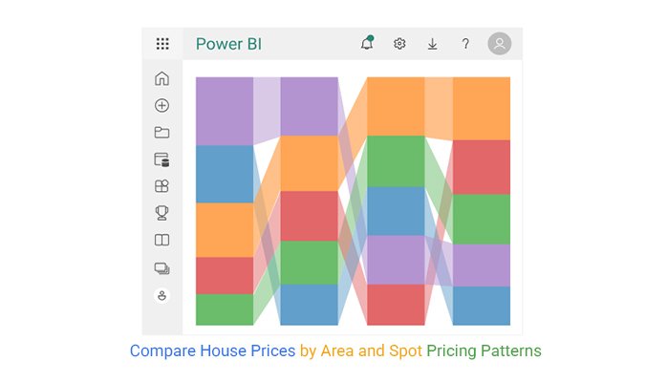The image size is (667, 382).
Task: Click the Create plus icon
Action: 161,105
